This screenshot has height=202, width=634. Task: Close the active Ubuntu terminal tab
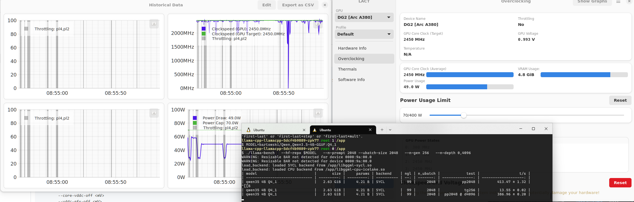(x=370, y=130)
